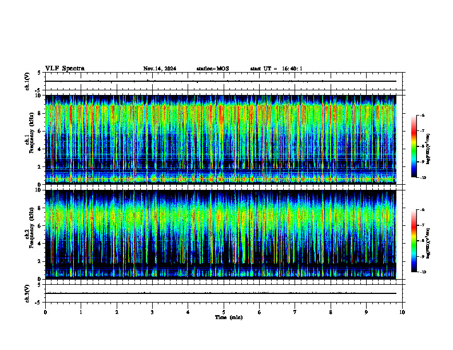The image size is (453, 350).
Task: Click the time axis tick label "9"
Action: (366, 312)
